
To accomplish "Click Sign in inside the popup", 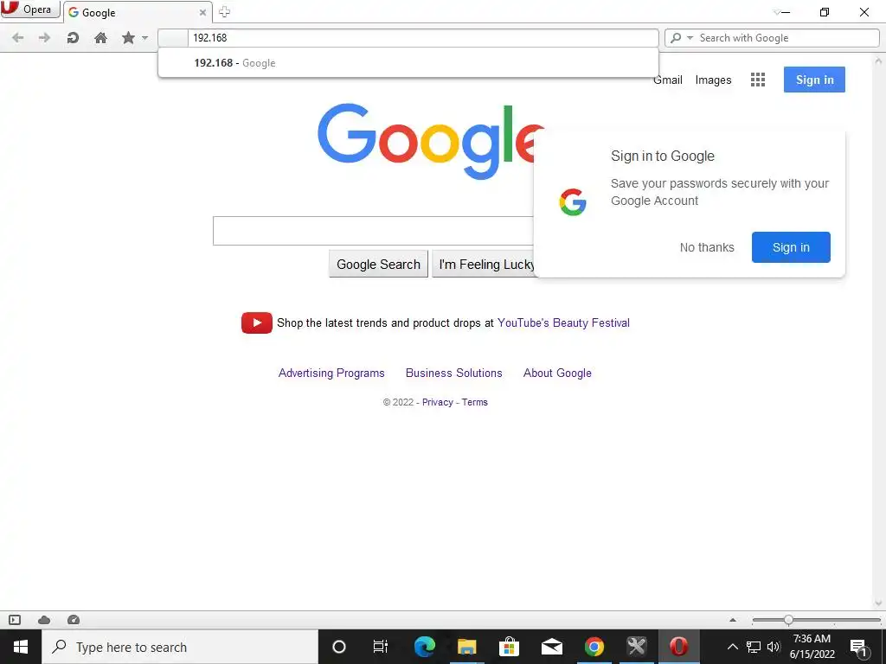I will pos(791,247).
